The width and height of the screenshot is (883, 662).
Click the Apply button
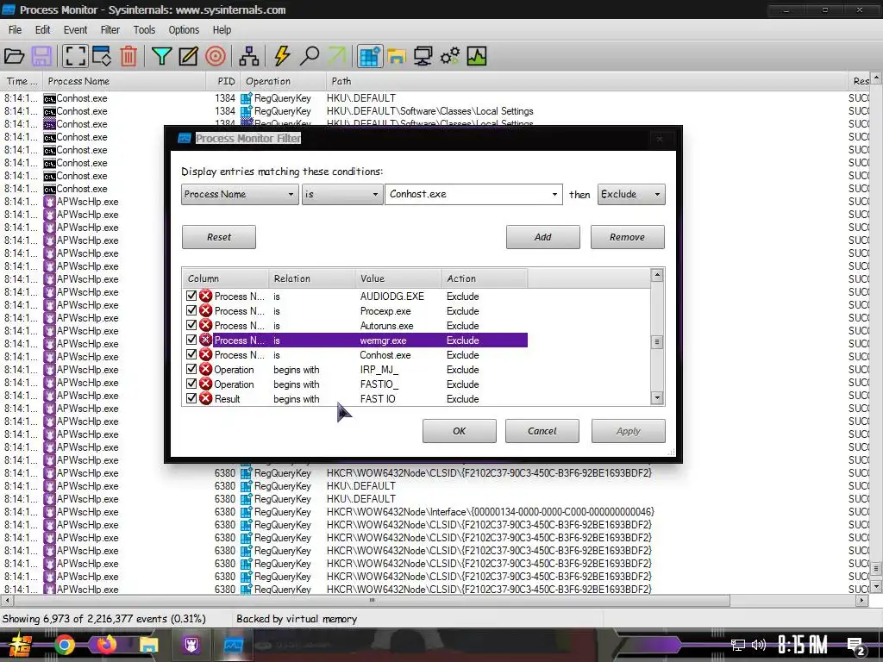tap(629, 431)
